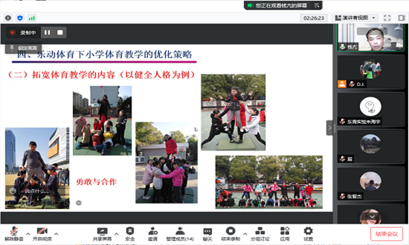The height and width of the screenshot is (245, 409).
Task: Click the muted mic icon on D.J. tile
Action: pyautogui.click(x=352, y=84)
